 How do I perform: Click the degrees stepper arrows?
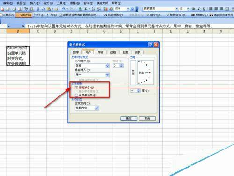coord(139,91)
